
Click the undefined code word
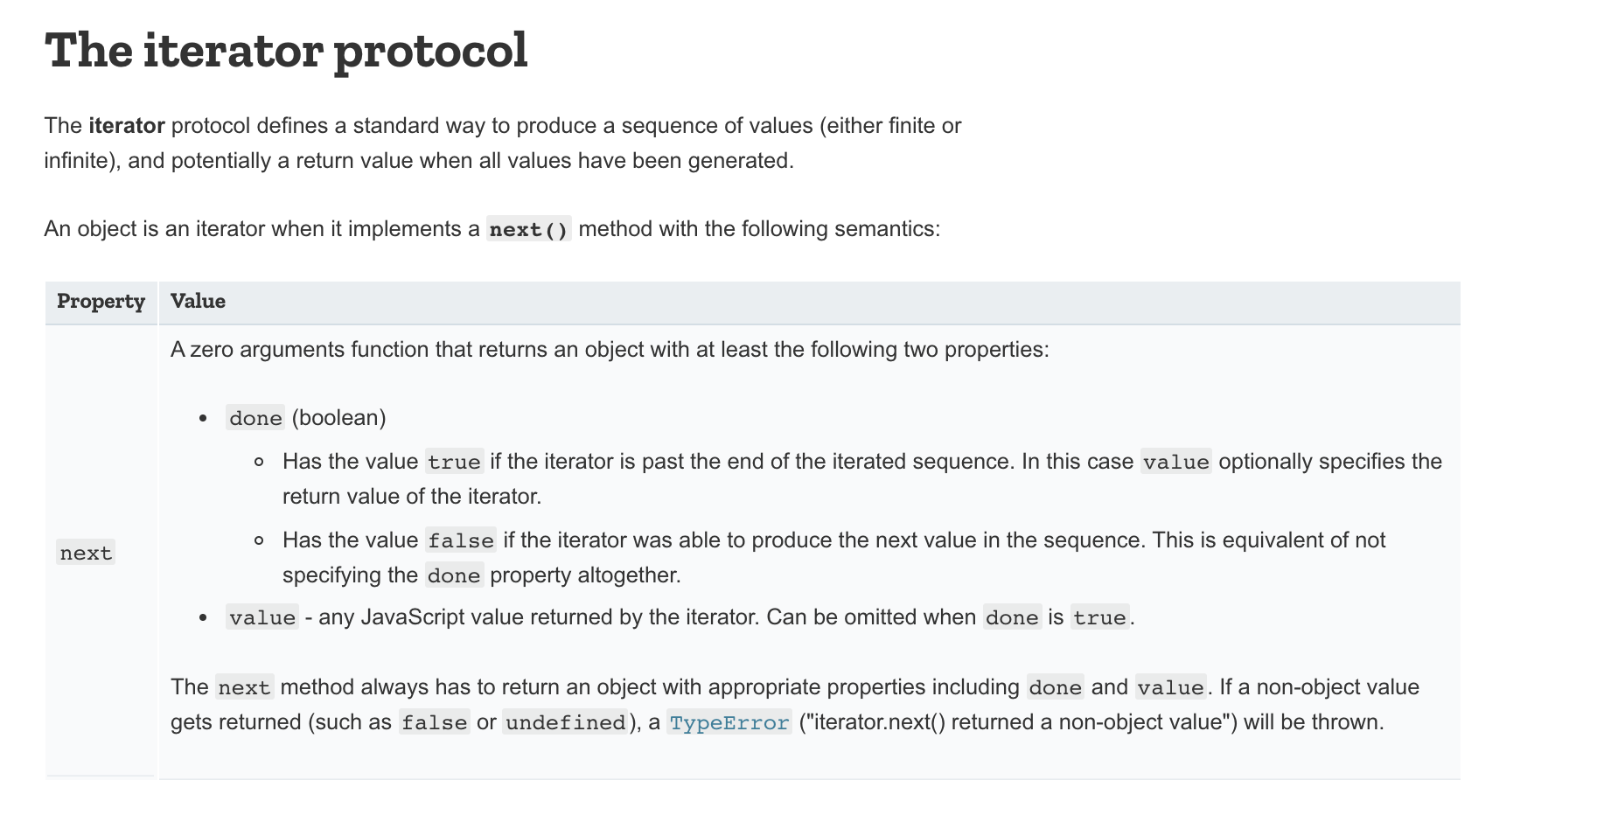(566, 722)
